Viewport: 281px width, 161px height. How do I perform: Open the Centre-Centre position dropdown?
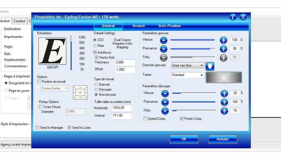[x=55, y=88]
